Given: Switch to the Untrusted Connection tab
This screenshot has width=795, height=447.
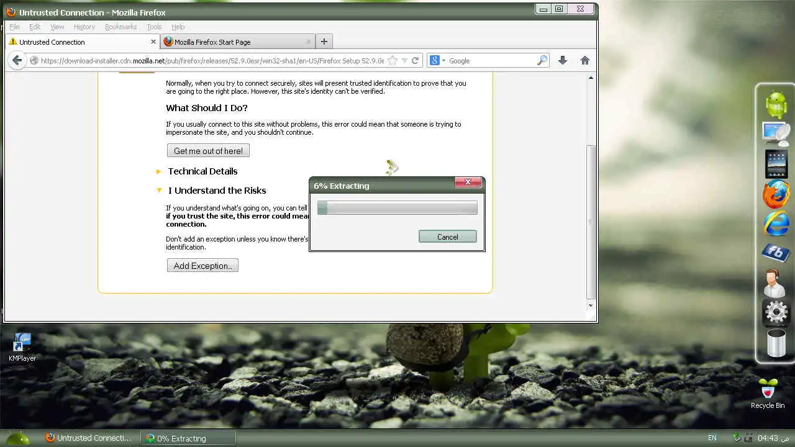Looking at the screenshot, I should (83, 42).
